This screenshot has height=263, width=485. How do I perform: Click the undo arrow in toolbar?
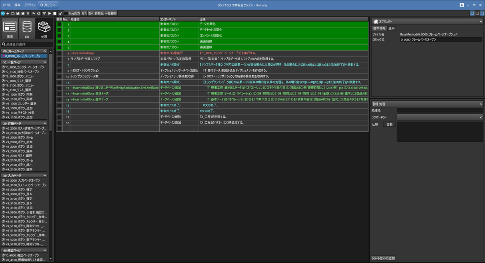click(x=34, y=14)
